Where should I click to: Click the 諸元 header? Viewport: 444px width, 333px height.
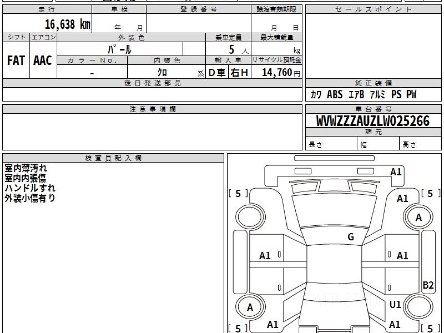(x=373, y=132)
